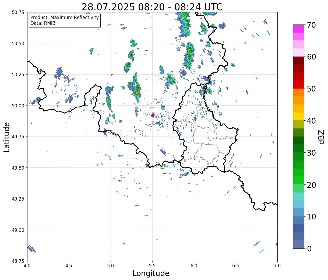Click the 'Latitude' axis label
The height and width of the screenshot is (280, 328).
tap(7, 137)
